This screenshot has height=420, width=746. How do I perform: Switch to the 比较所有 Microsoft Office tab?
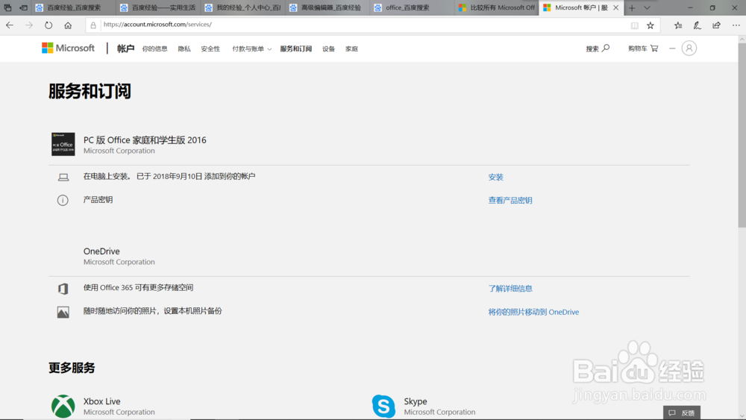(x=497, y=7)
